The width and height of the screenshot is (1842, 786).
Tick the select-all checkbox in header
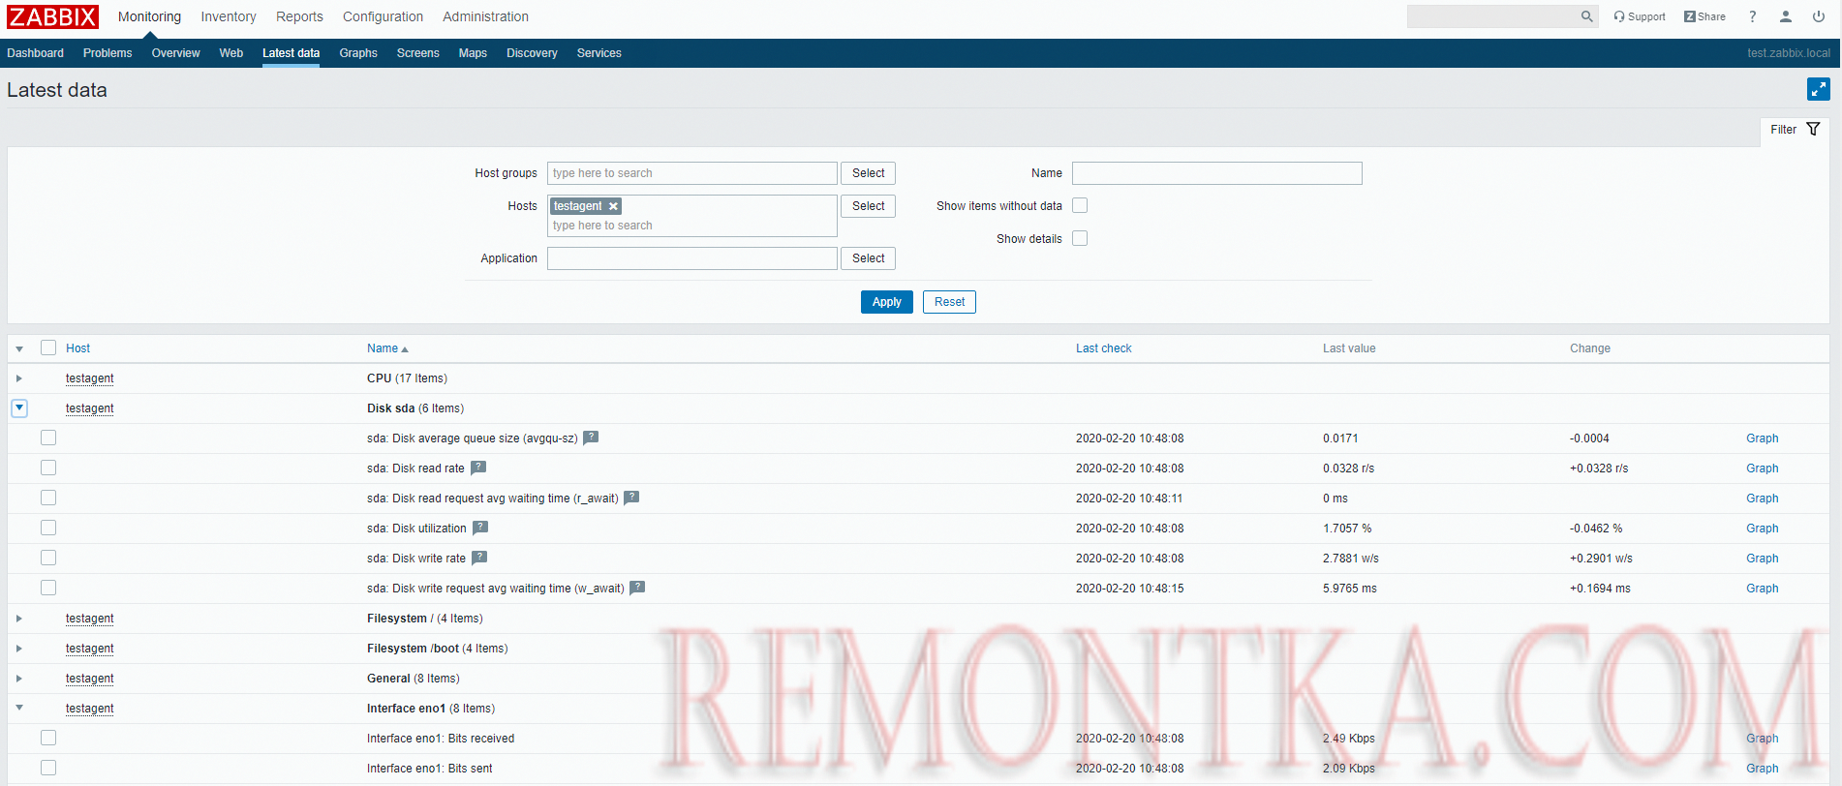pyautogui.click(x=48, y=348)
